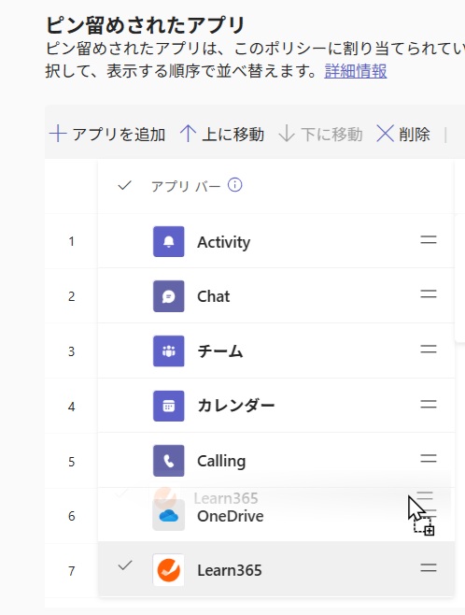
Task: Select the チーム app name
Action: [220, 351]
